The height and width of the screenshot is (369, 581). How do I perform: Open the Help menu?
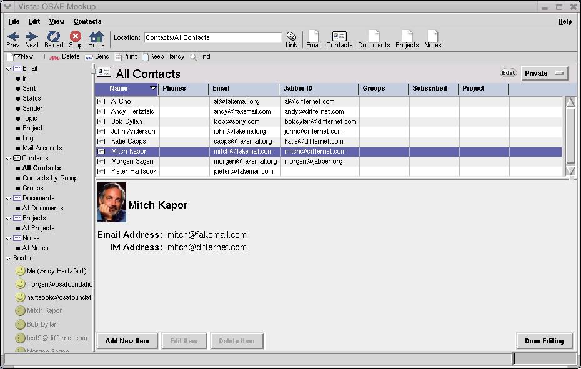(x=565, y=21)
